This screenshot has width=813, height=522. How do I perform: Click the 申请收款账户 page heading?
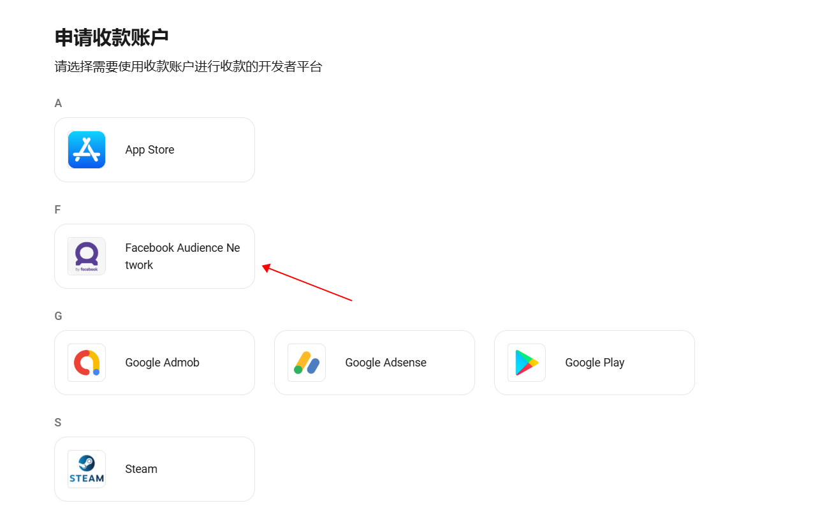[x=112, y=38]
